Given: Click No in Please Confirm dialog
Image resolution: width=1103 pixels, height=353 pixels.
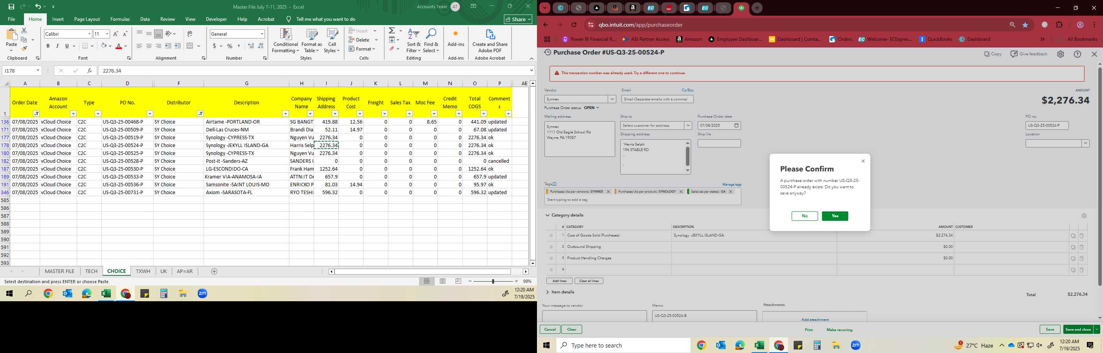Looking at the screenshot, I should point(805,216).
